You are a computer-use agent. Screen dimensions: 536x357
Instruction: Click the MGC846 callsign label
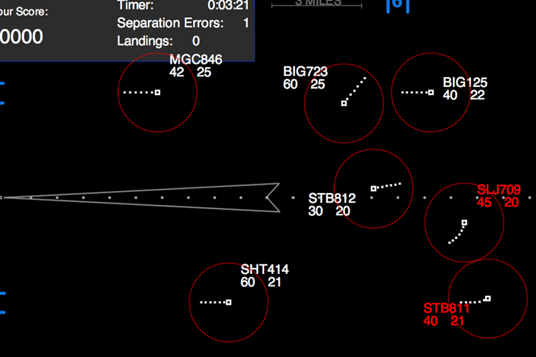tap(196, 60)
